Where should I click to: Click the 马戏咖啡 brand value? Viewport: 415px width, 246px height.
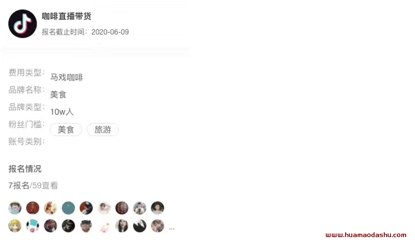pos(67,78)
